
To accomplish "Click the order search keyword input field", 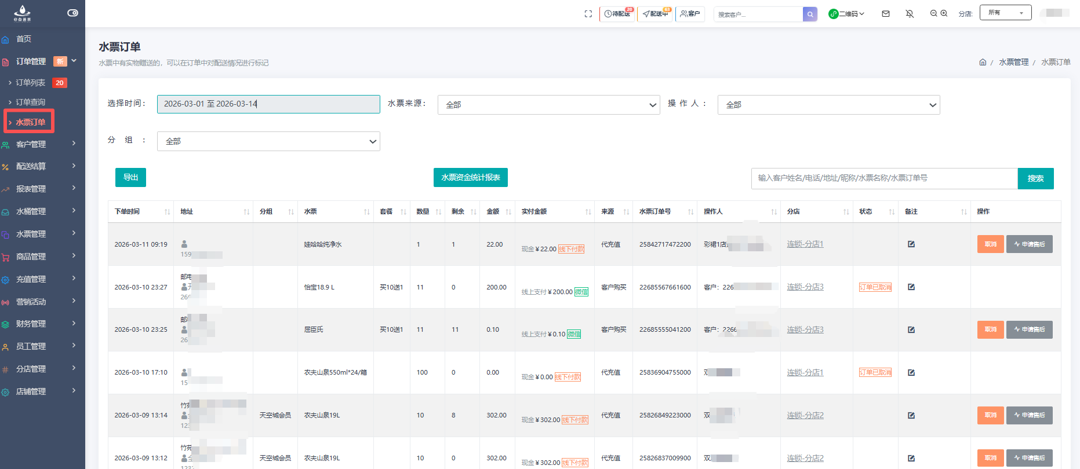I will click(884, 178).
